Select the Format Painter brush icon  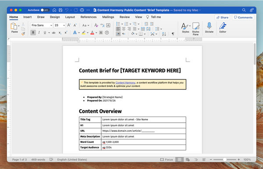click(x=23, y=34)
